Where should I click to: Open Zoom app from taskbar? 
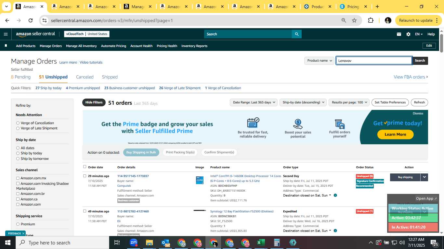133,243
